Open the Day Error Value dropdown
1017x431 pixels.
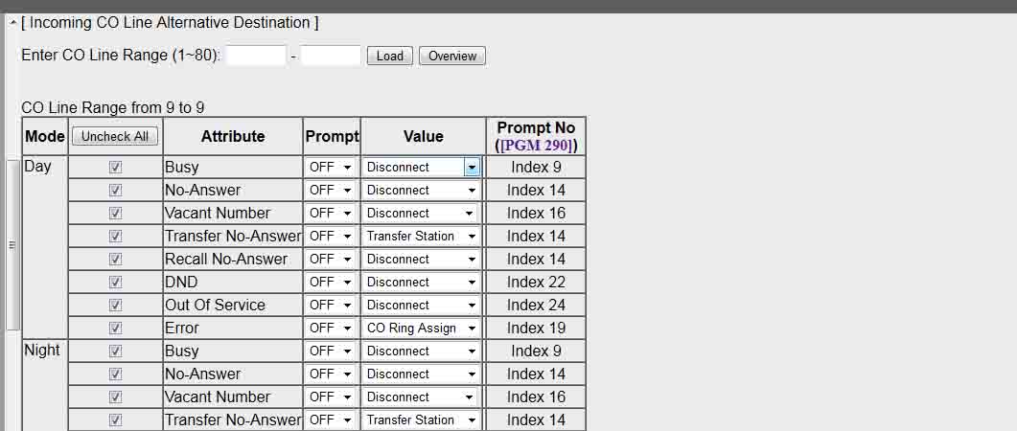(x=422, y=328)
